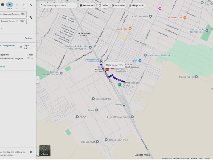Open La Ciotoianu Grill restaurant pin
This screenshot has height=160, width=213.
[x=185, y=17]
